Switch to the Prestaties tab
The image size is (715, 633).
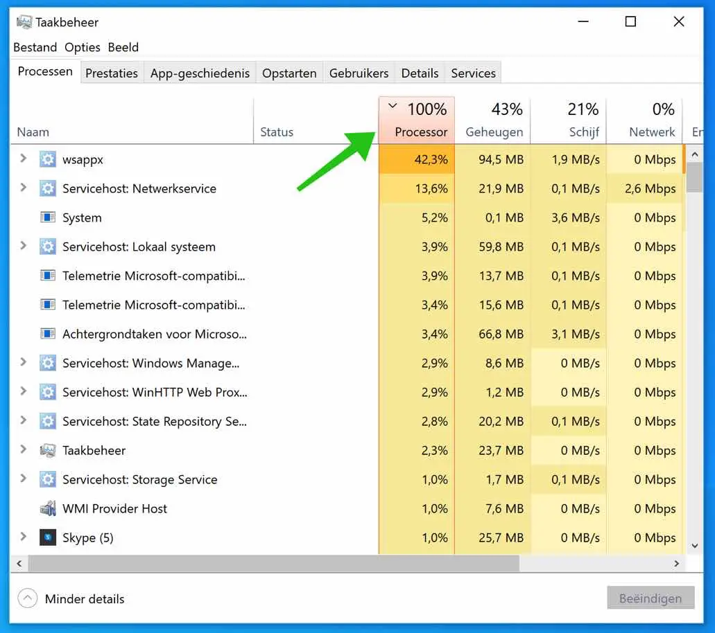(x=112, y=73)
